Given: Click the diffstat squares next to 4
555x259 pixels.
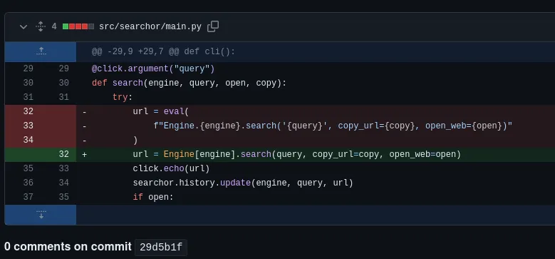Looking at the screenshot, I should 78,26.
